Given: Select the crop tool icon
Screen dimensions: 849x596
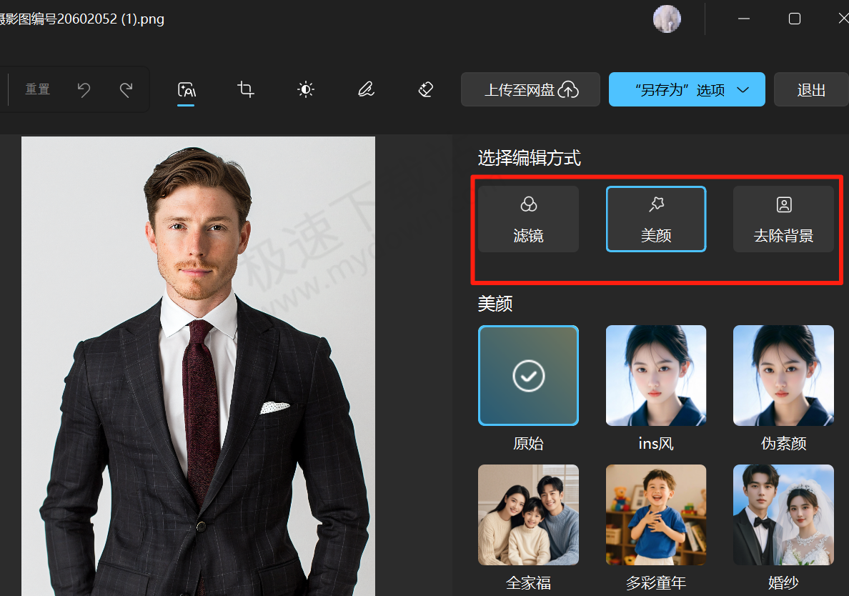Looking at the screenshot, I should pyautogui.click(x=246, y=89).
